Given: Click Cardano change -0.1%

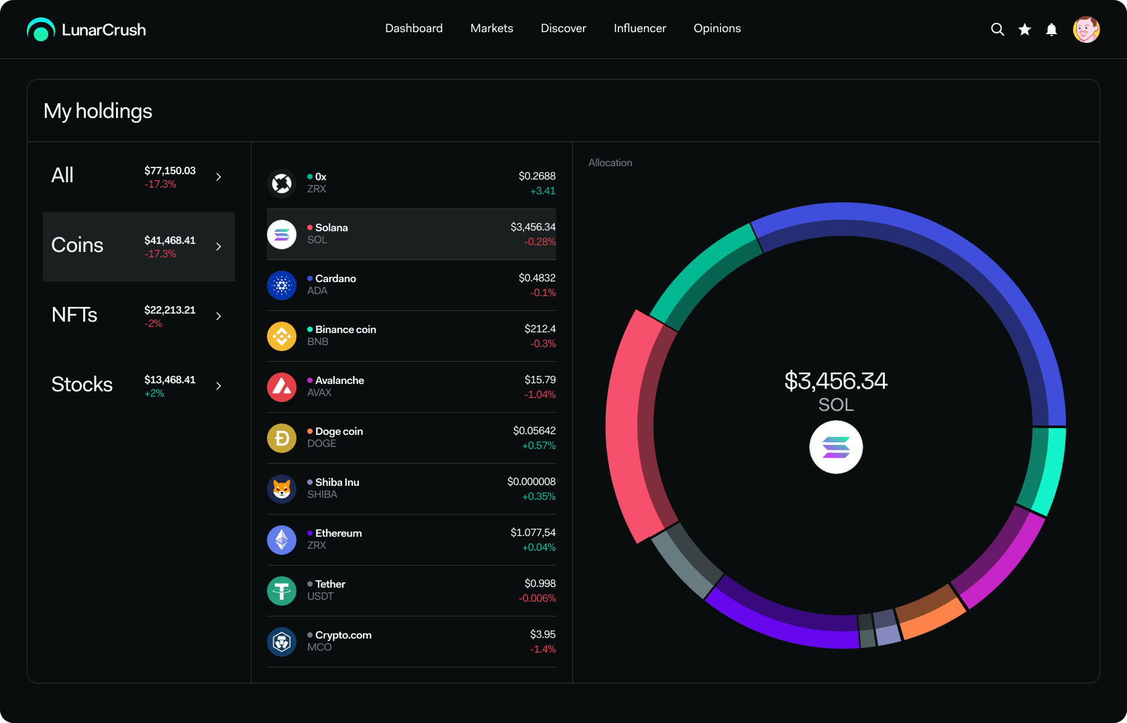Looking at the screenshot, I should 543,293.
